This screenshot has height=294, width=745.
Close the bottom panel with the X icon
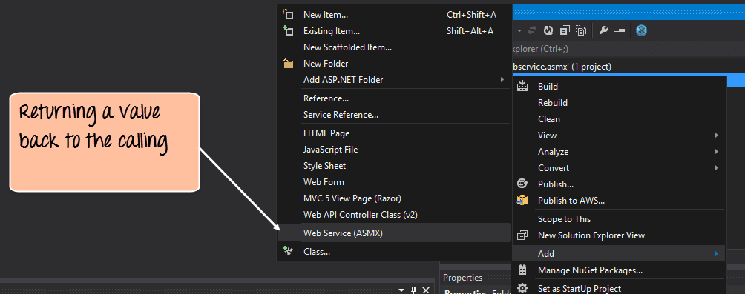click(x=426, y=290)
